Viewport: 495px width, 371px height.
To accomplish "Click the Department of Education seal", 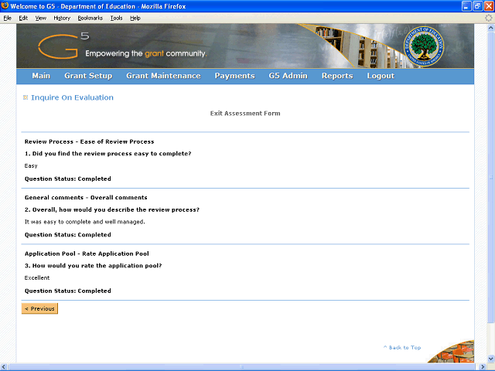I will [x=424, y=46].
